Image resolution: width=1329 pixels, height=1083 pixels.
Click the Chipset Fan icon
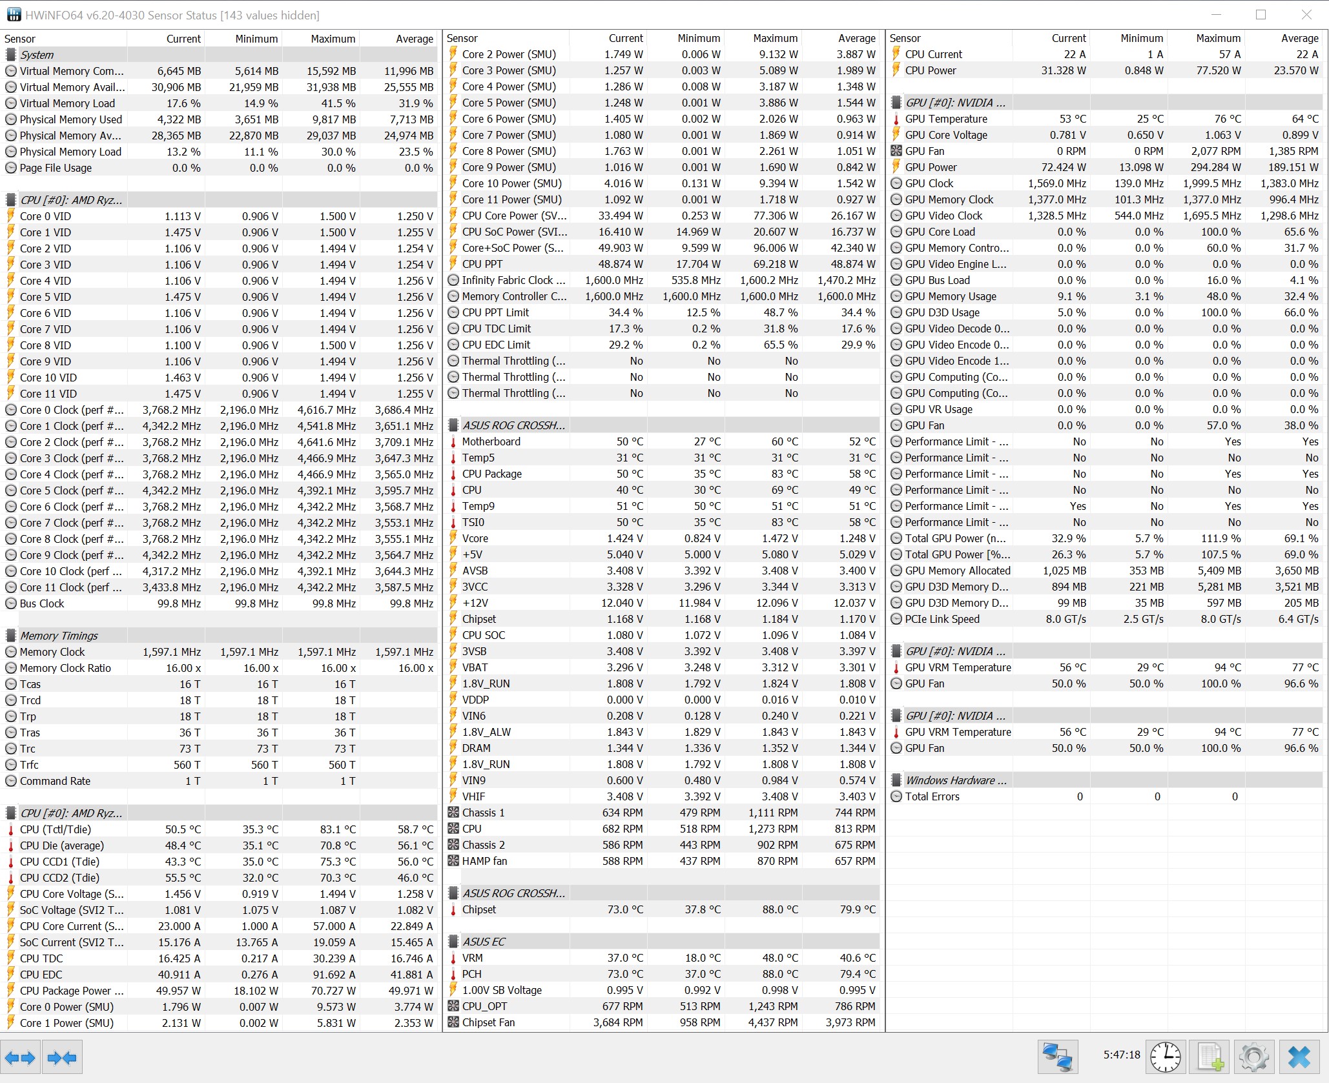click(453, 1022)
